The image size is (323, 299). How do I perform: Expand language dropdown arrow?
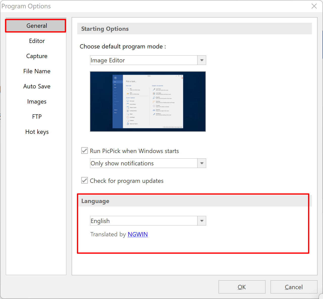pyautogui.click(x=202, y=221)
